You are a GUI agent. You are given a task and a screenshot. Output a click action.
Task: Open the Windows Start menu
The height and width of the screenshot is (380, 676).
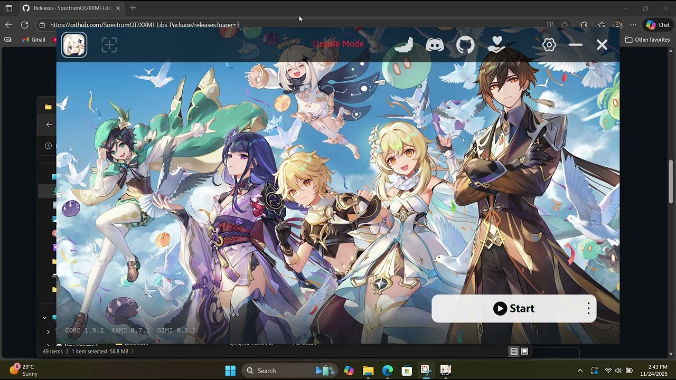pos(230,370)
